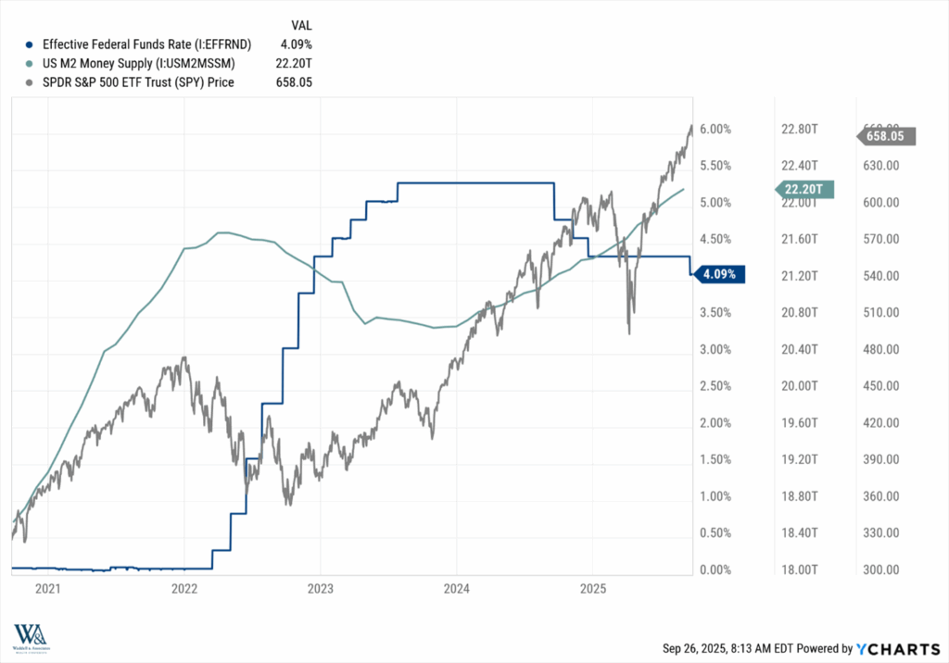Screen dimensions: 949x663
Task: Click the teal M2 Money Supply legend dot
Action: pyautogui.click(x=31, y=63)
